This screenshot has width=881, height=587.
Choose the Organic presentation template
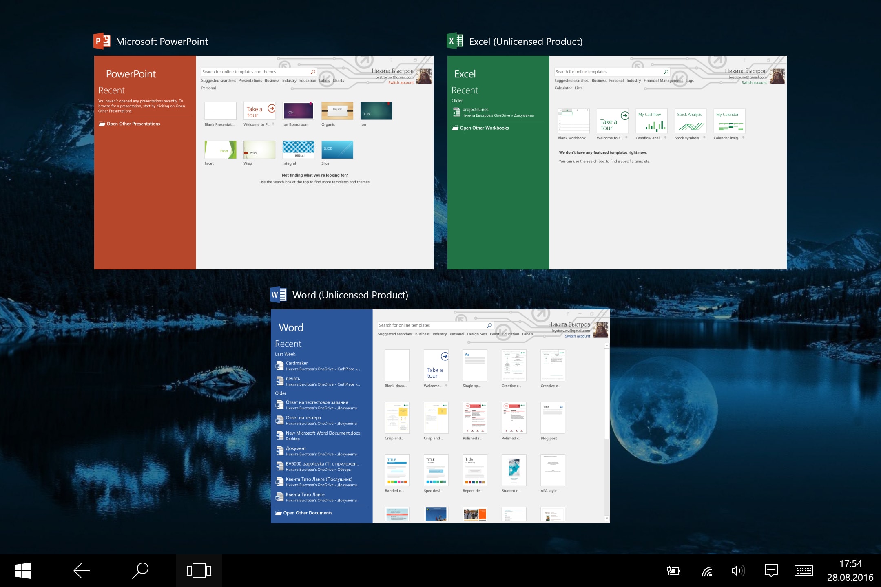click(x=337, y=111)
